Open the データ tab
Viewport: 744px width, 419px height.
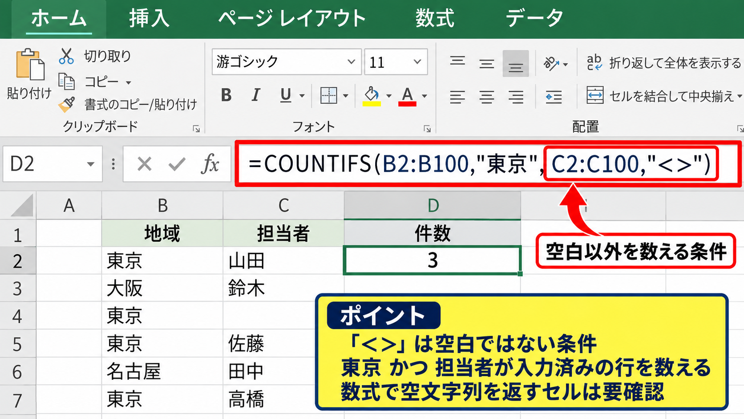[x=534, y=18]
